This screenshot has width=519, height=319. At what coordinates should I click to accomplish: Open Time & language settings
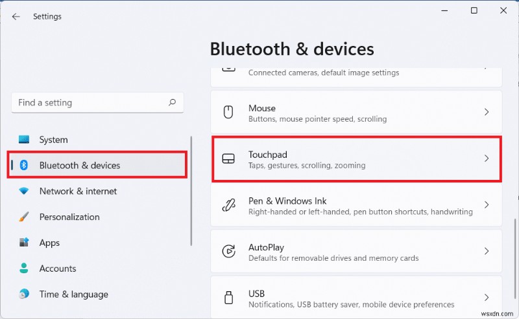tap(73, 294)
